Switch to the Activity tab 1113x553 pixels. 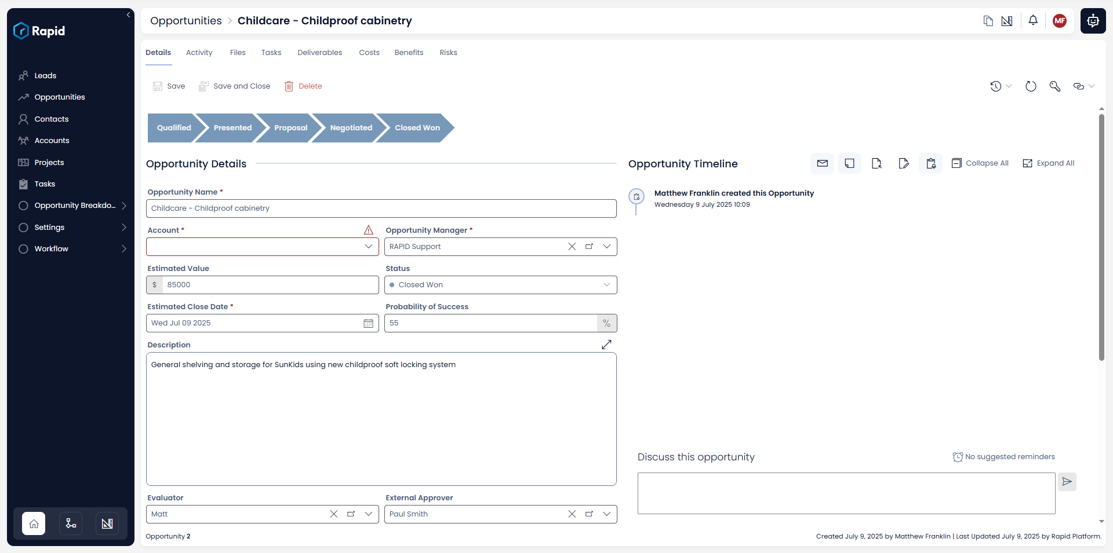pyautogui.click(x=199, y=53)
